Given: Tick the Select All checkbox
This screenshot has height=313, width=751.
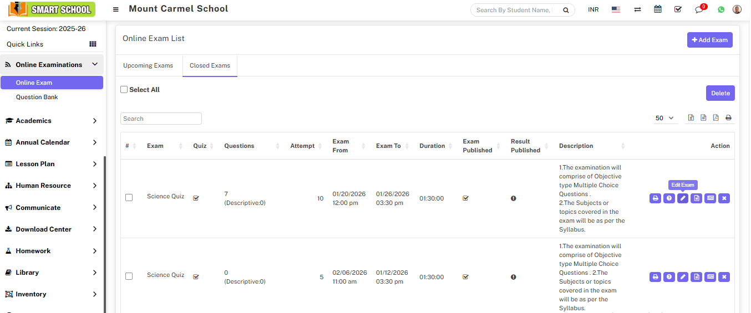Looking at the screenshot, I should (124, 90).
